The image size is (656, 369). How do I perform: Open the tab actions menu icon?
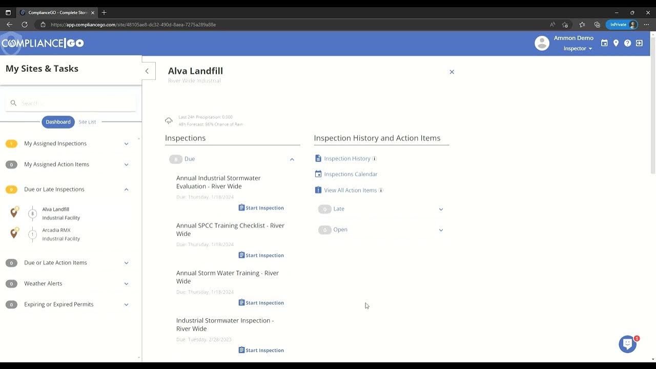(x=8, y=12)
